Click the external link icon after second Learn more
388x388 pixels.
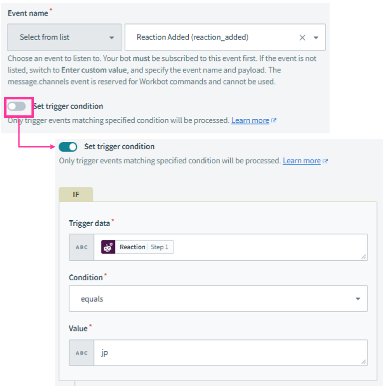(x=325, y=161)
